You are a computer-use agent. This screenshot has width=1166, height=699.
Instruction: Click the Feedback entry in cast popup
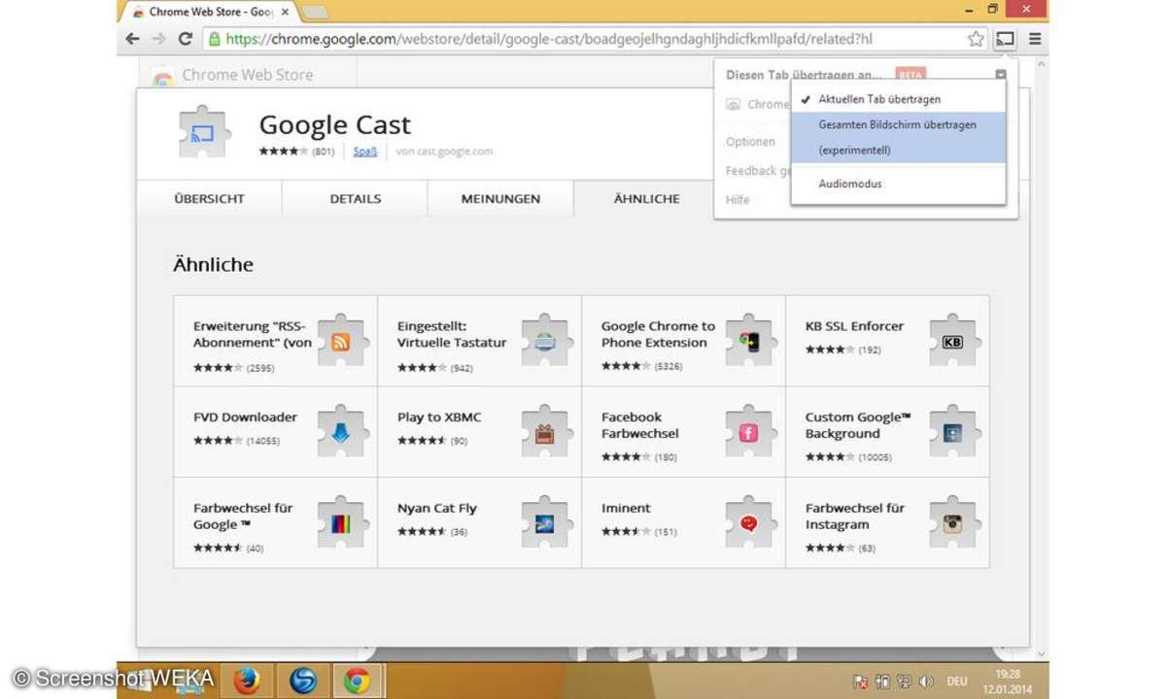(758, 171)
